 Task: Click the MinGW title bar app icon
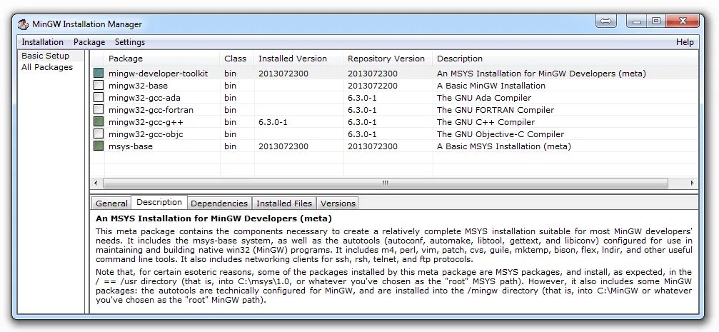pyautogui.click(x=23, y=24)
